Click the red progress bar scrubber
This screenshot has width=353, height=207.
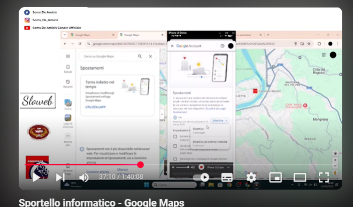[140, 165]
